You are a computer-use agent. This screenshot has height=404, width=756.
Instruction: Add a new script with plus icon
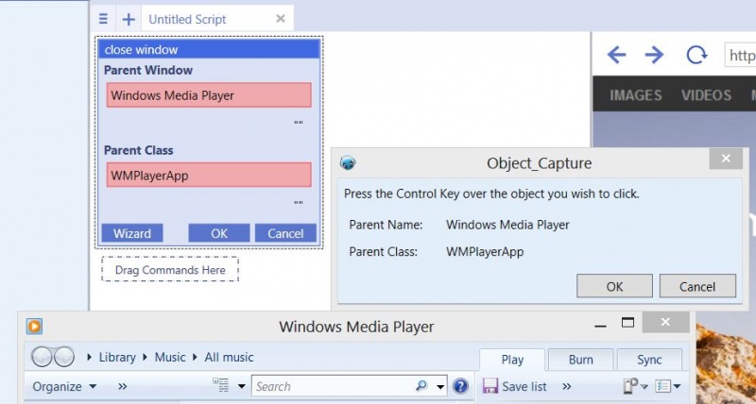[x=129, y=20]
